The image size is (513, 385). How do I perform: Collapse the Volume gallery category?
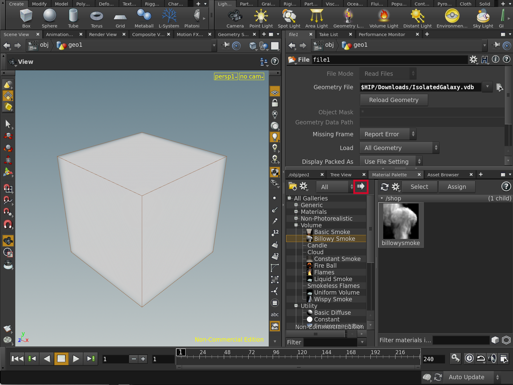296,225
